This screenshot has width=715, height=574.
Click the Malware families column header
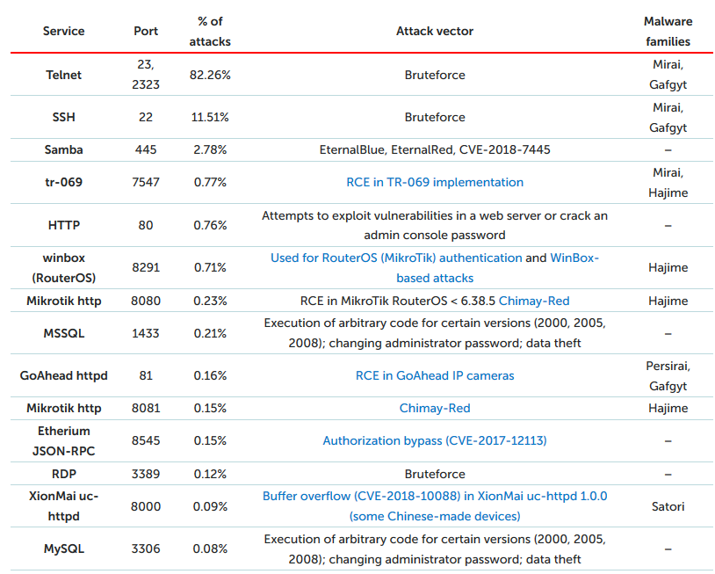pyautogui.click(x=668, y=31)
